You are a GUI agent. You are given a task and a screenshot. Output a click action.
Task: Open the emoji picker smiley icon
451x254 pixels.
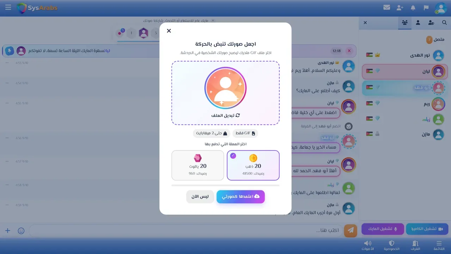(21, 231)
